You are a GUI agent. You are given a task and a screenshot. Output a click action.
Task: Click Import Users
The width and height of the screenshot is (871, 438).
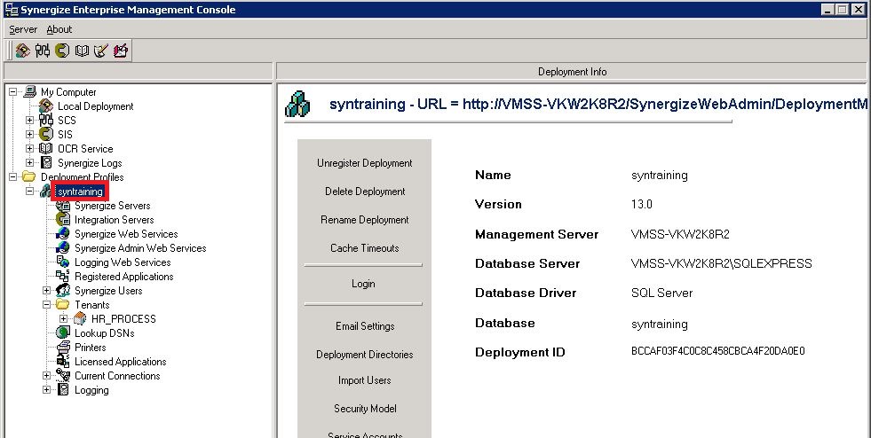pyautogui.click(x=364, y=380)
